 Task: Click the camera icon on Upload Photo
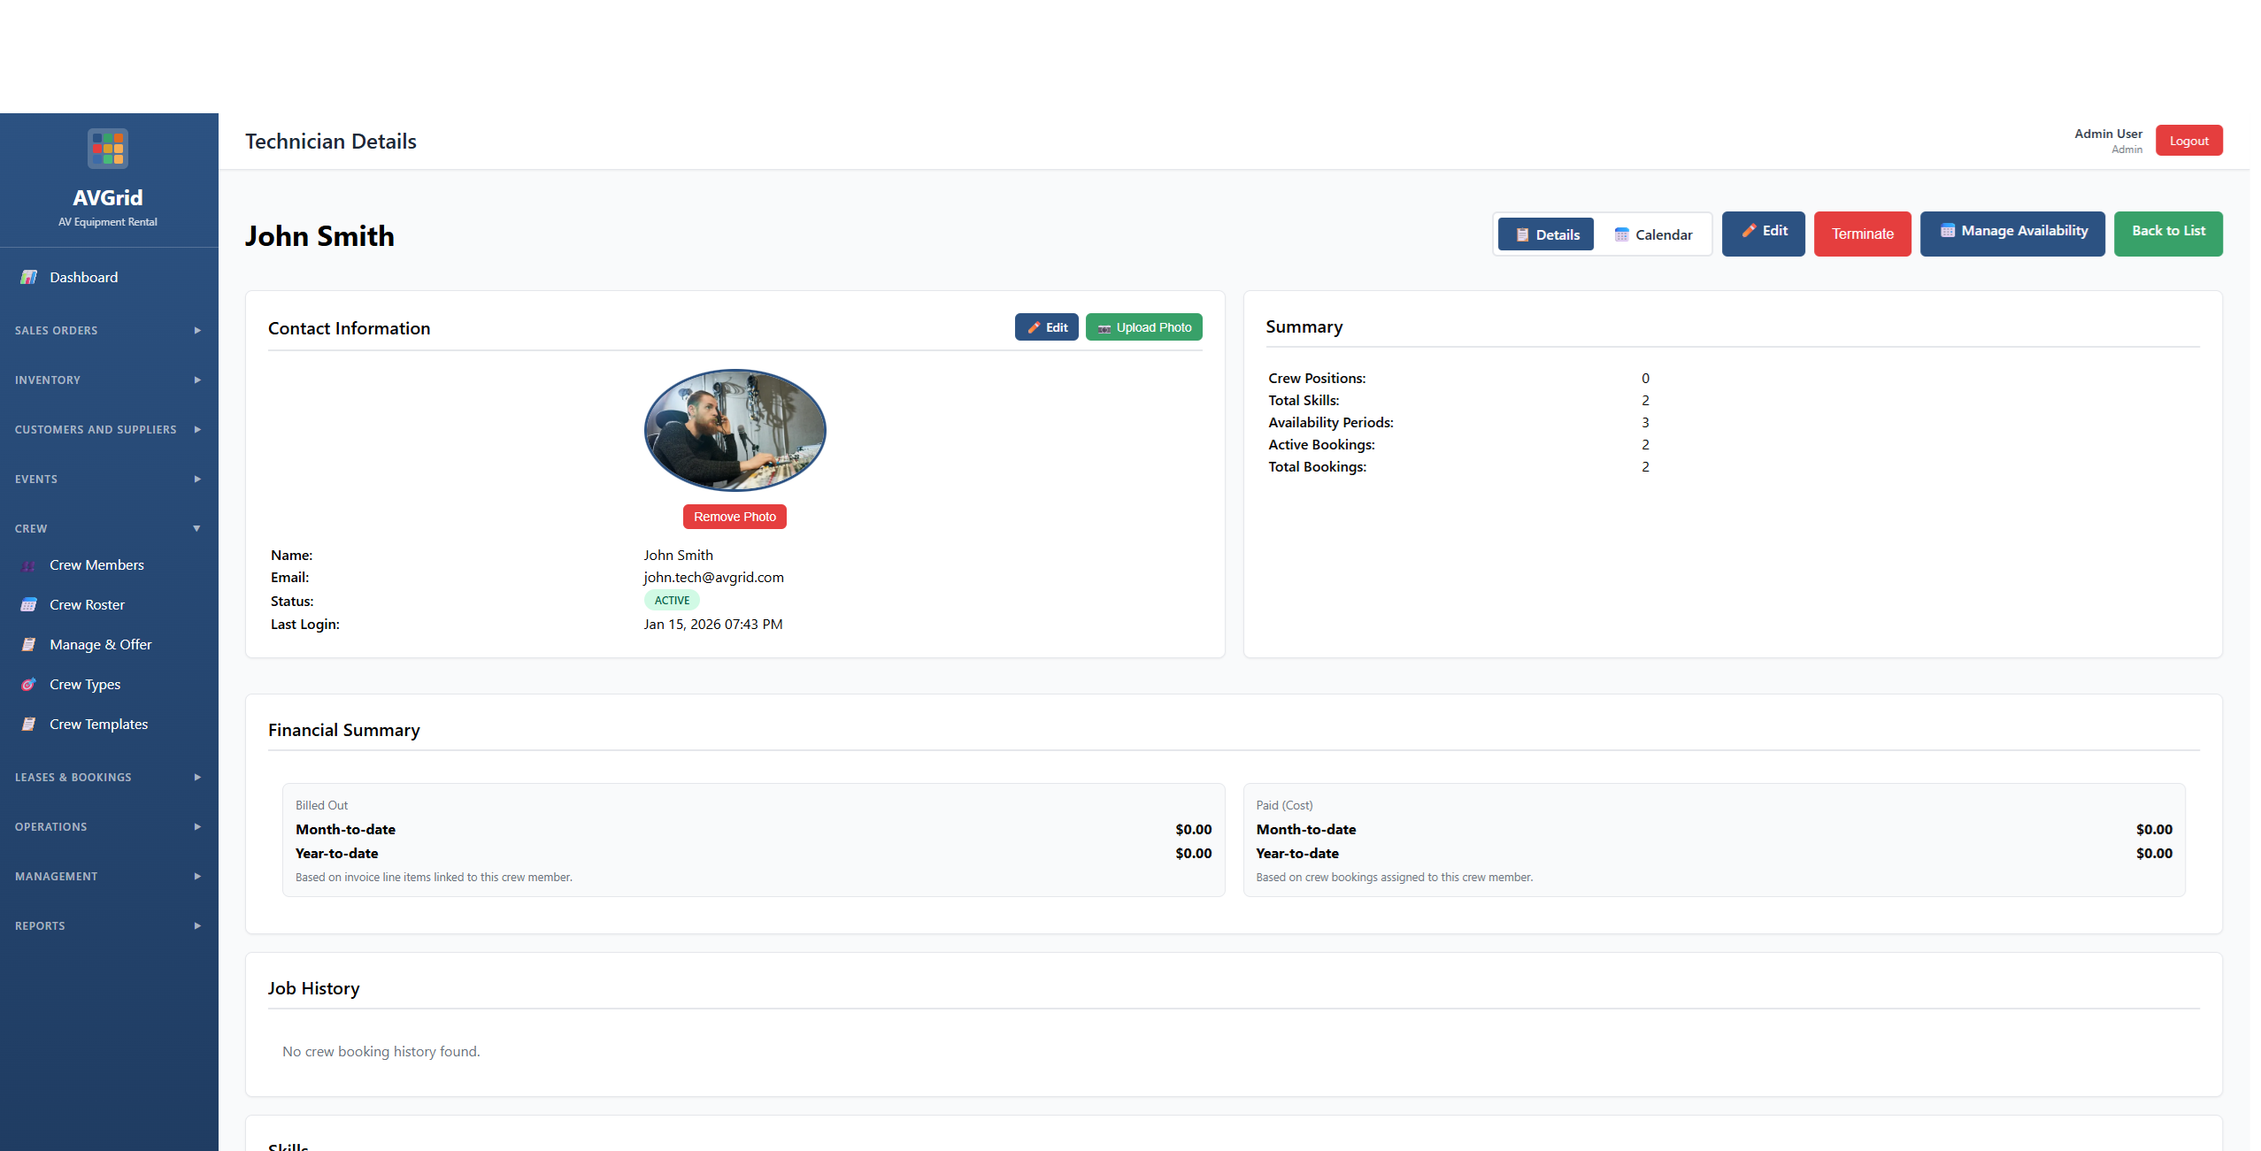pyautogui.click(x=1104, y=326)
